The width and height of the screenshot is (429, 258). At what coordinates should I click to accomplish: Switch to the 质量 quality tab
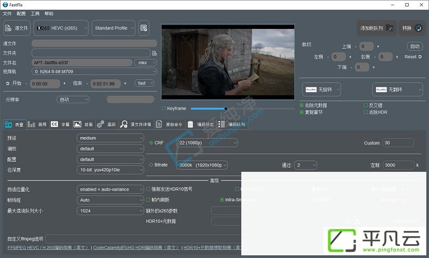(x=15, y=125)
